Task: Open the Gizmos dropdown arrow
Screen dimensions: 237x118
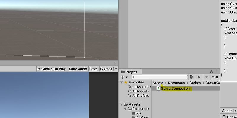Action: (116, 69)
